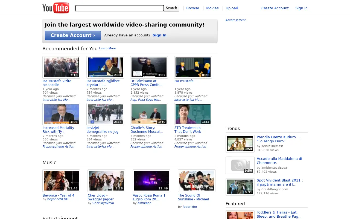The height and width of the screenshot is (219, 350).
Task: Click Vasco Rossi Roma video thumbnail
Action: pos(151,181)
